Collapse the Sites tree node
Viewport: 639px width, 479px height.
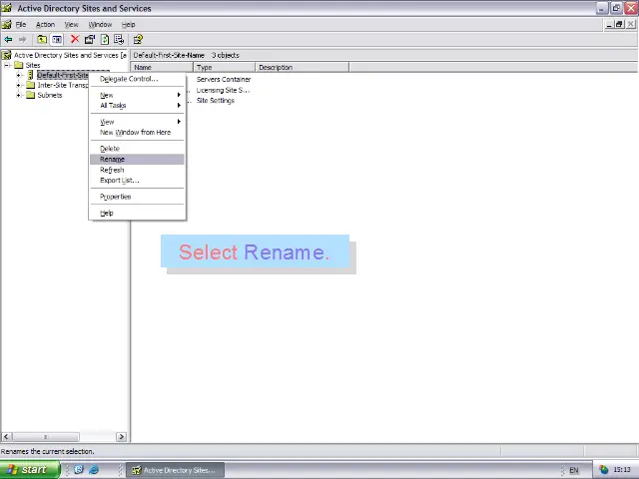[7, 65]
